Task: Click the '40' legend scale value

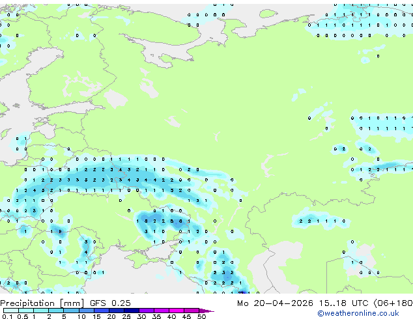Action: [x=171, y=316]
